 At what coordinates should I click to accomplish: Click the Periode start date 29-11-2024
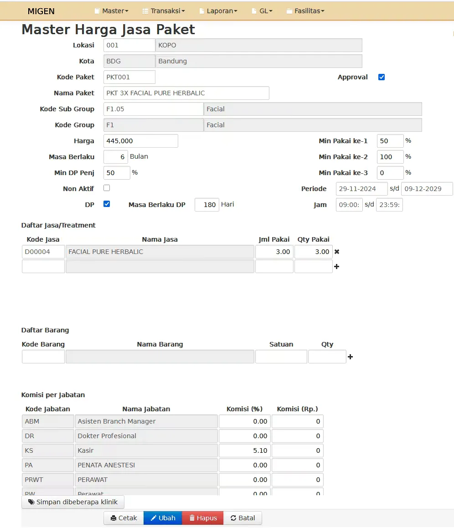tap(362, 189)
